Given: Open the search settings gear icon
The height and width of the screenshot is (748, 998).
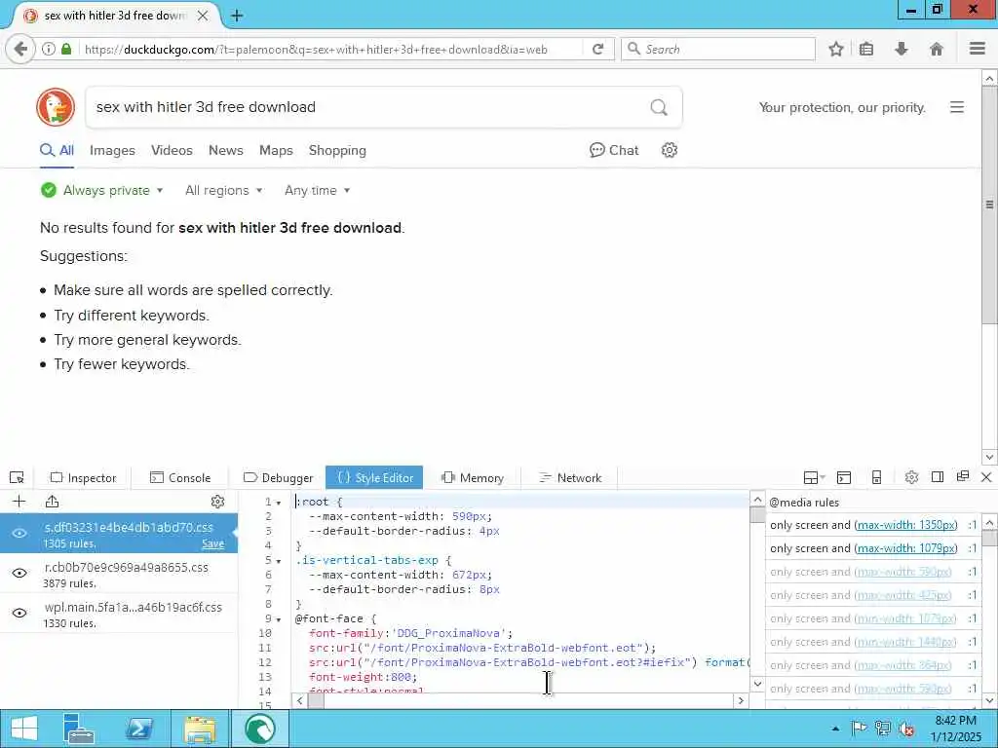Looking at the screenshot, I should (x=669, y=150).
